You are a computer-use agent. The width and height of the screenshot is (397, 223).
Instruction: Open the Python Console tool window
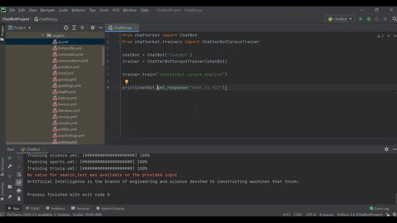(110, 208)
